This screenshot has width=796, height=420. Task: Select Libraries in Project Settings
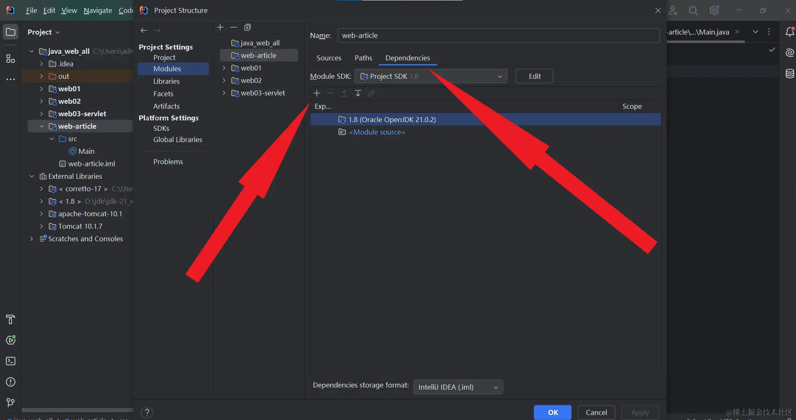tap(166, 81)
